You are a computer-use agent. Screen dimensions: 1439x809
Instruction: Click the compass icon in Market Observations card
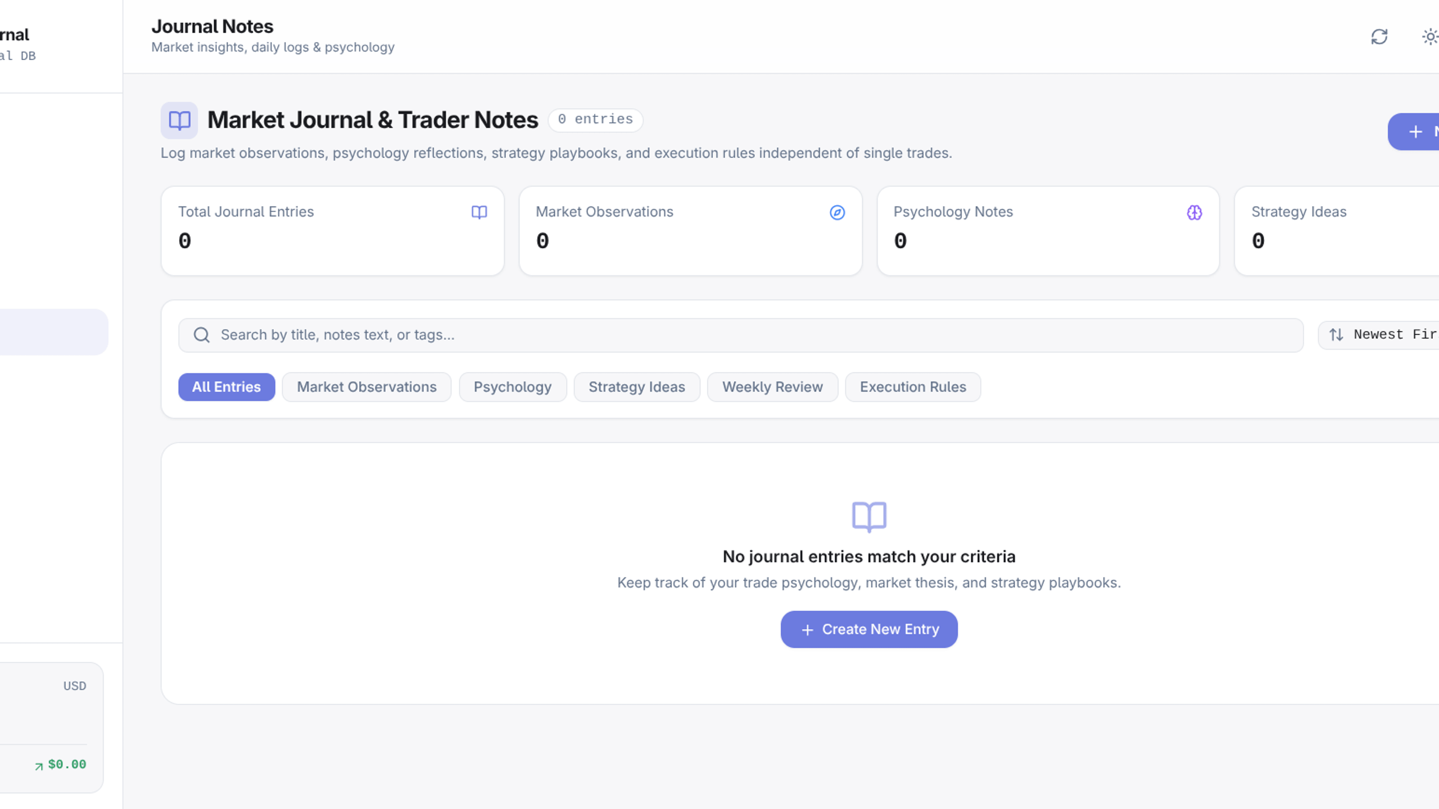pos(837,212)
